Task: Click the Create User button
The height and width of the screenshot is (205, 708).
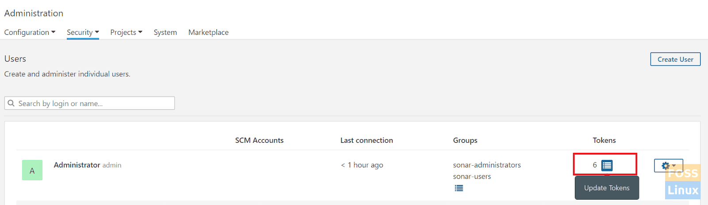Action: [675, 59]
